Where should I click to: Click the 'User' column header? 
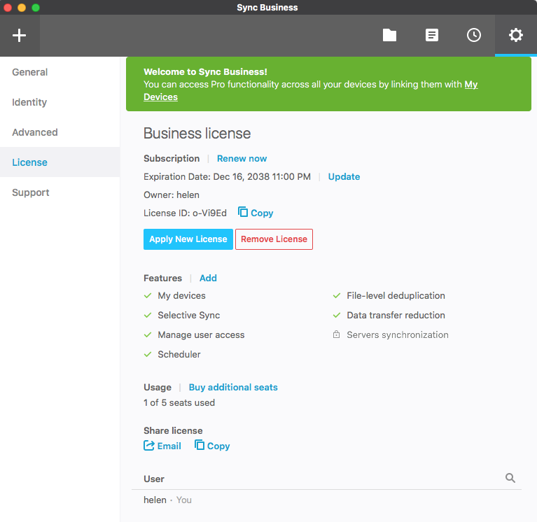(x=154, y=479)
